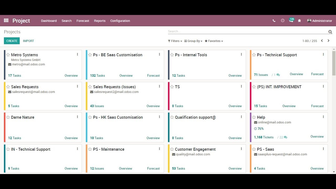336x189 pixels.
Task: Click the CREATE button
Action: coord(12,41)
